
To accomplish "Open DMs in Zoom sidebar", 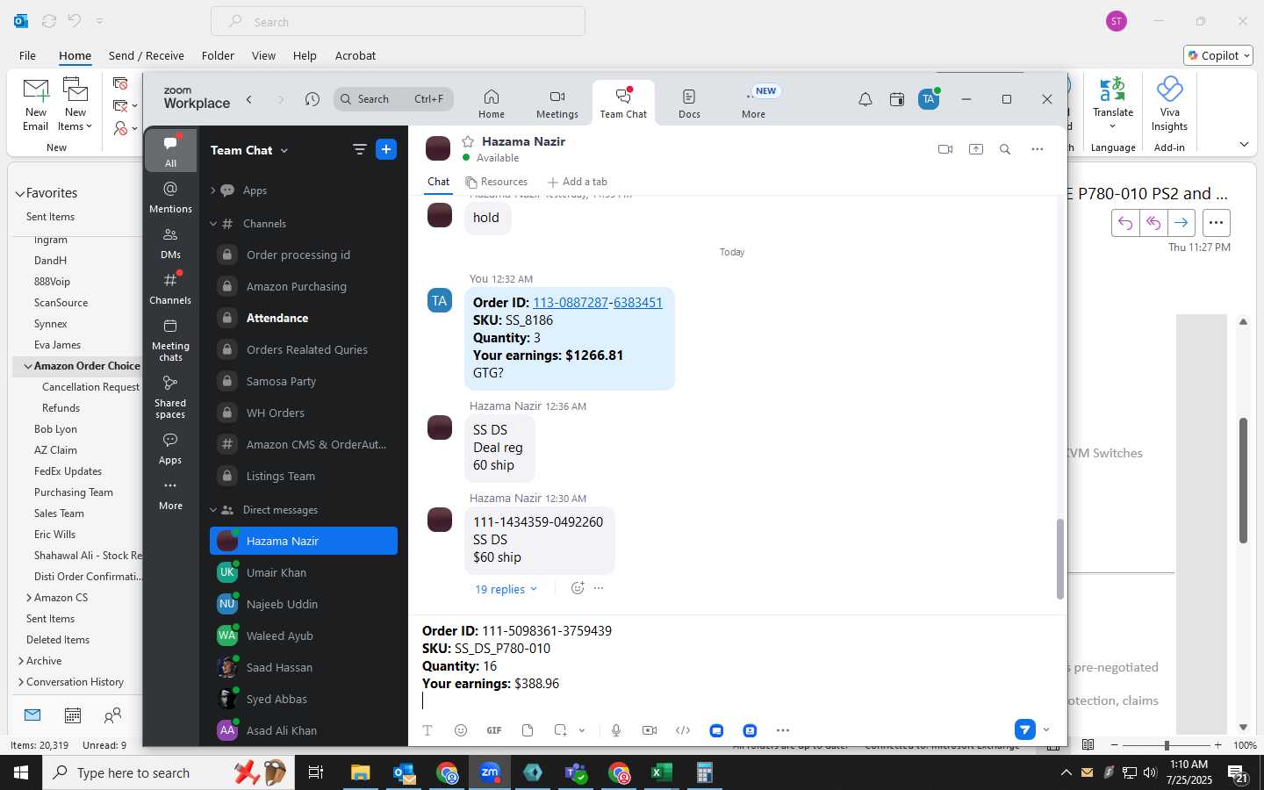I will click(170, 243).
